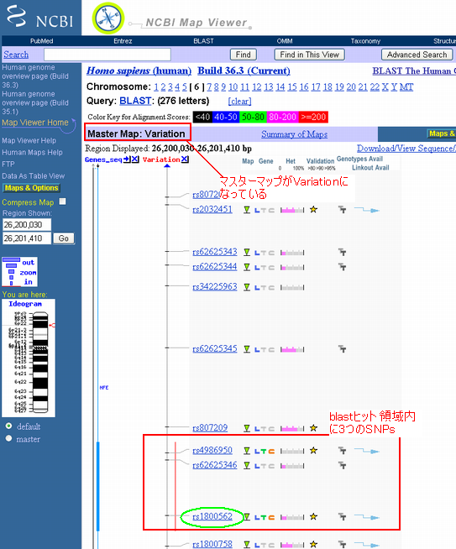Select the master ideogram radio button
This screenshot has width=456, height=549.
(x=8, y=438)
